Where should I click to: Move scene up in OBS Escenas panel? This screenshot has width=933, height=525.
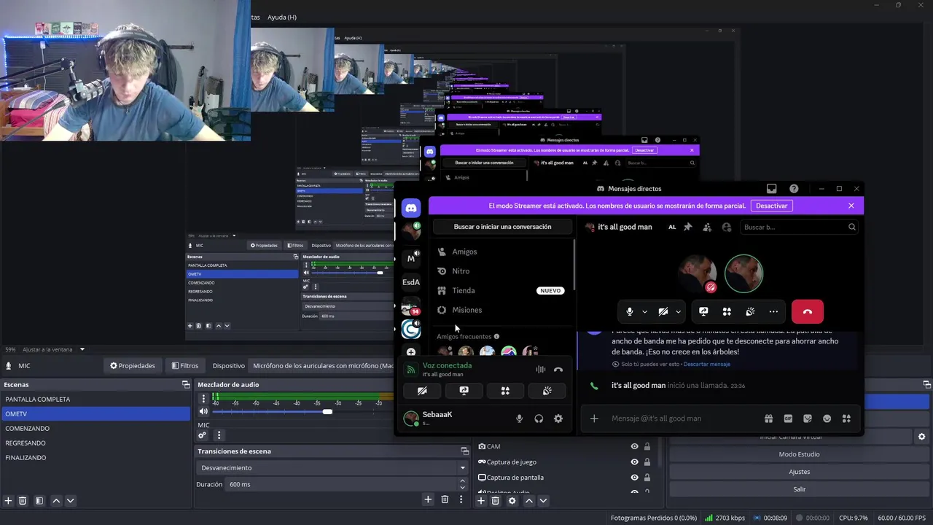pos(56,501)
